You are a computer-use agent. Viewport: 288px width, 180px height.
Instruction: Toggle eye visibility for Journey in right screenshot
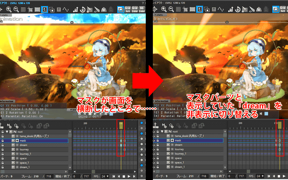point(154,149)
